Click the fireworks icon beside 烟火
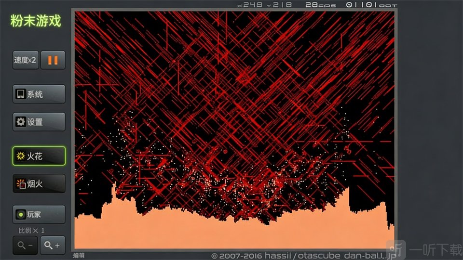 (21, 183)
